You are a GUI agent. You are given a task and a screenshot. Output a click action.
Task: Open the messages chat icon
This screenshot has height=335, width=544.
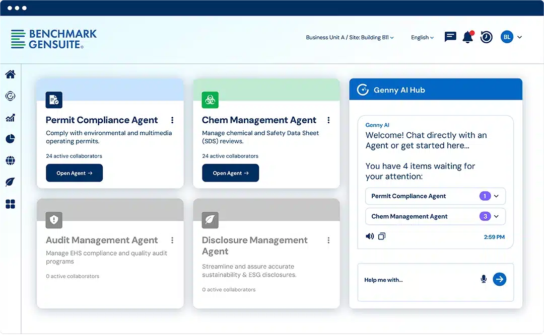pos(450,37)
